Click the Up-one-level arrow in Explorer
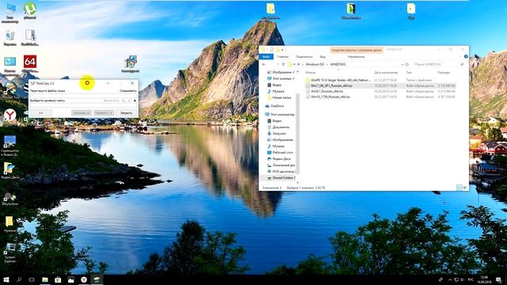 pyautogui.click(x=284, y=64)
